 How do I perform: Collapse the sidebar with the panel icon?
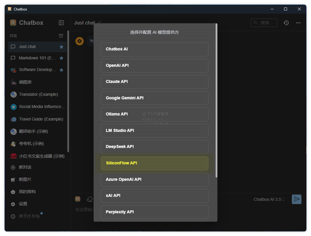point(61,23)
